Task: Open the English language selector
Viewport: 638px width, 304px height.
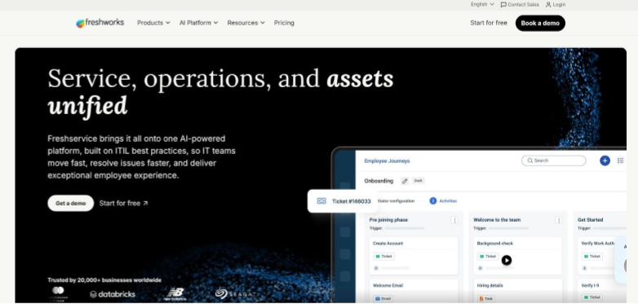Action: click(482, 4)
